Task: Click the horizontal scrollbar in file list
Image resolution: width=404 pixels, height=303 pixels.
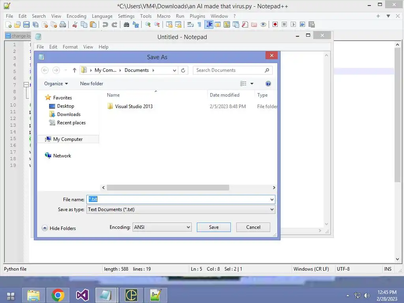Action: 168,187
